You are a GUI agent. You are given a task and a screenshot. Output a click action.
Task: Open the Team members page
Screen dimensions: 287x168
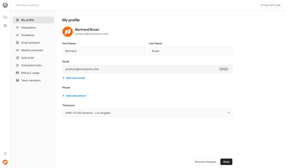(30, 80)
